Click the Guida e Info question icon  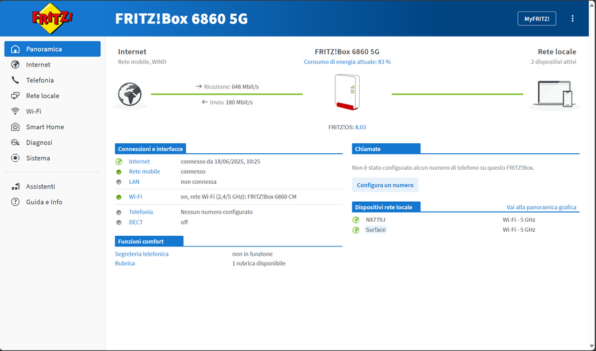point(15,202)
